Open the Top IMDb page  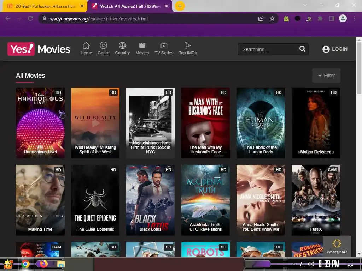(188, 49)
